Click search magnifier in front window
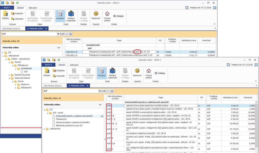Image resolution: width=259 pixels, height=153 pixels. coord(108,91)
